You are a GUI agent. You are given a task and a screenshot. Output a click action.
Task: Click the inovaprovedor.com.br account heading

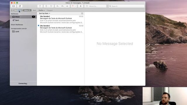click(19, 29)
